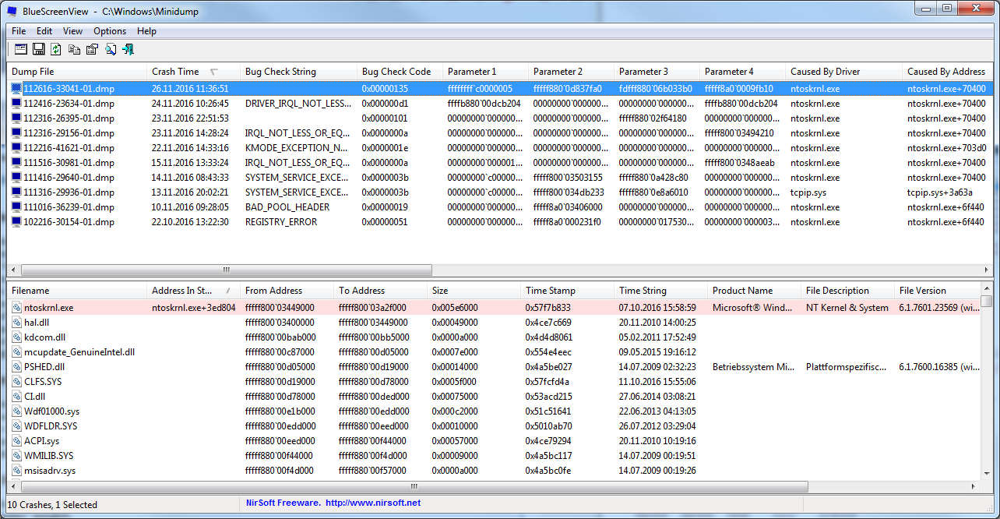Click BAD_POOL_HEADER bug check string
The image size is (1000, 519).
[287, 207]
